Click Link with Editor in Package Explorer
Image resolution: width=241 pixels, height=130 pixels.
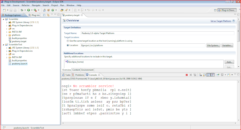[x=48, y=15]
